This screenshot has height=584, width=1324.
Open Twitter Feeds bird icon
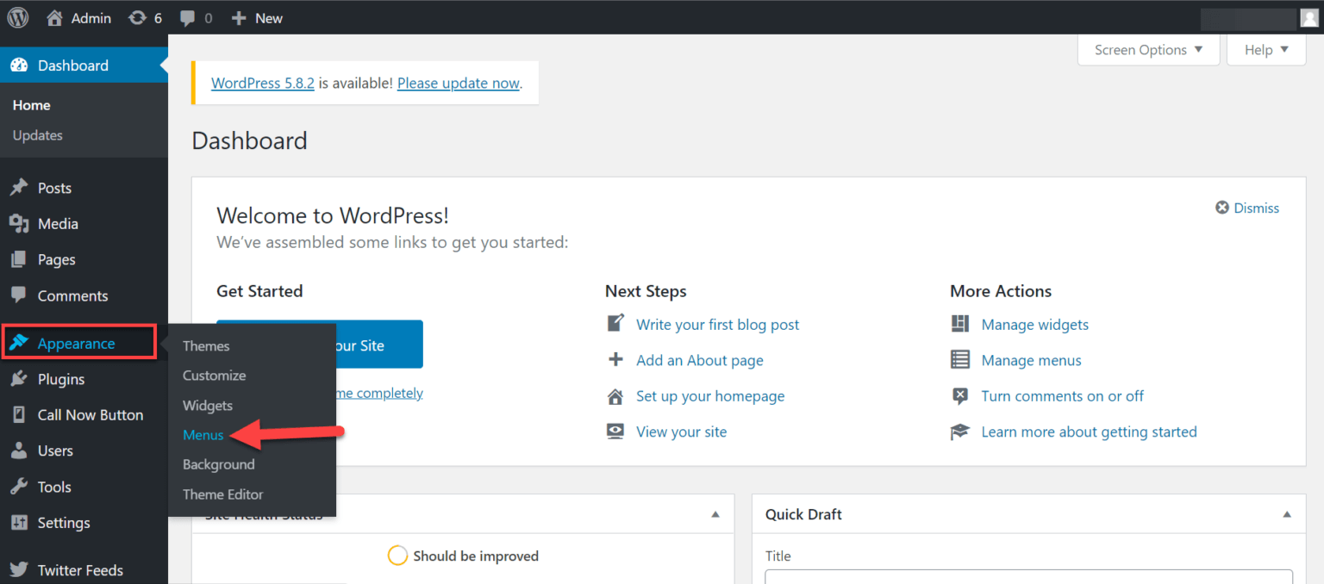point(19,570)
